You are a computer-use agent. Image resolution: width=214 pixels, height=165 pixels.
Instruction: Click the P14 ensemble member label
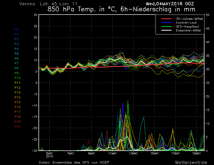(17, 97)
